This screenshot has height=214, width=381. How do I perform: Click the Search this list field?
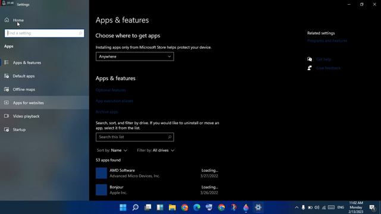click(x=135, y=137)
